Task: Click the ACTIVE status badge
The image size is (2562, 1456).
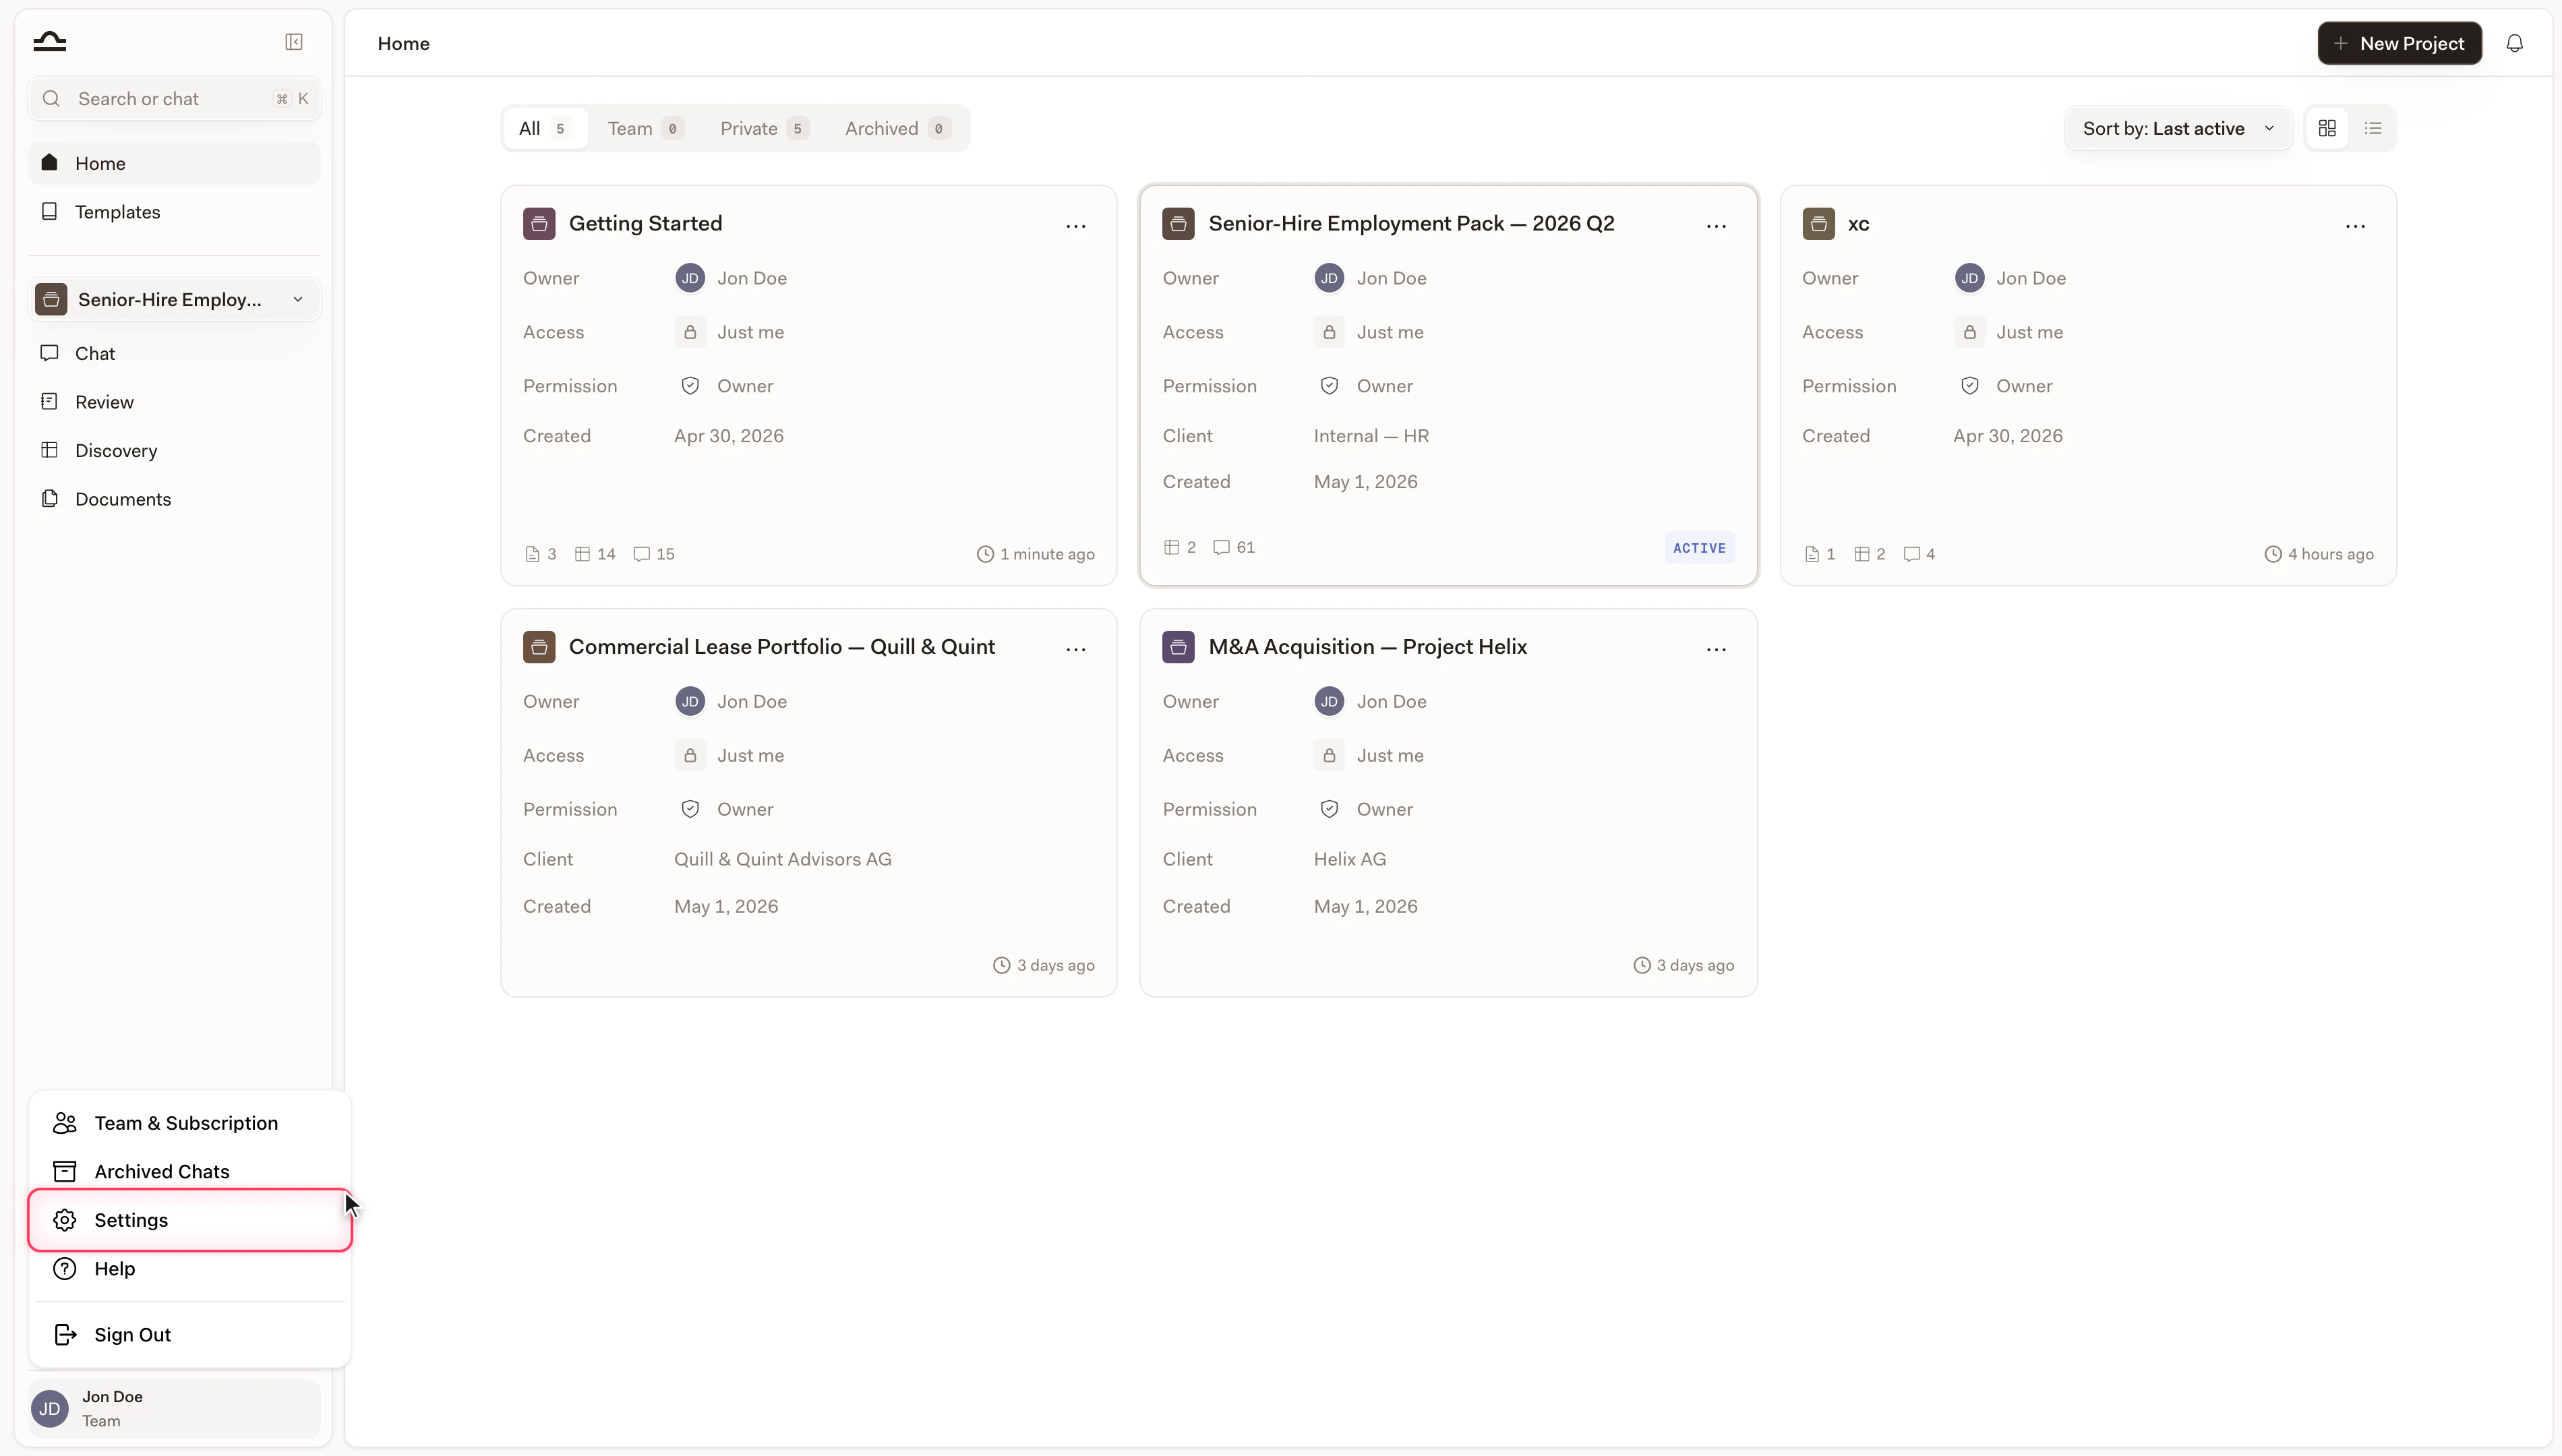Action: pos(1699,548)
